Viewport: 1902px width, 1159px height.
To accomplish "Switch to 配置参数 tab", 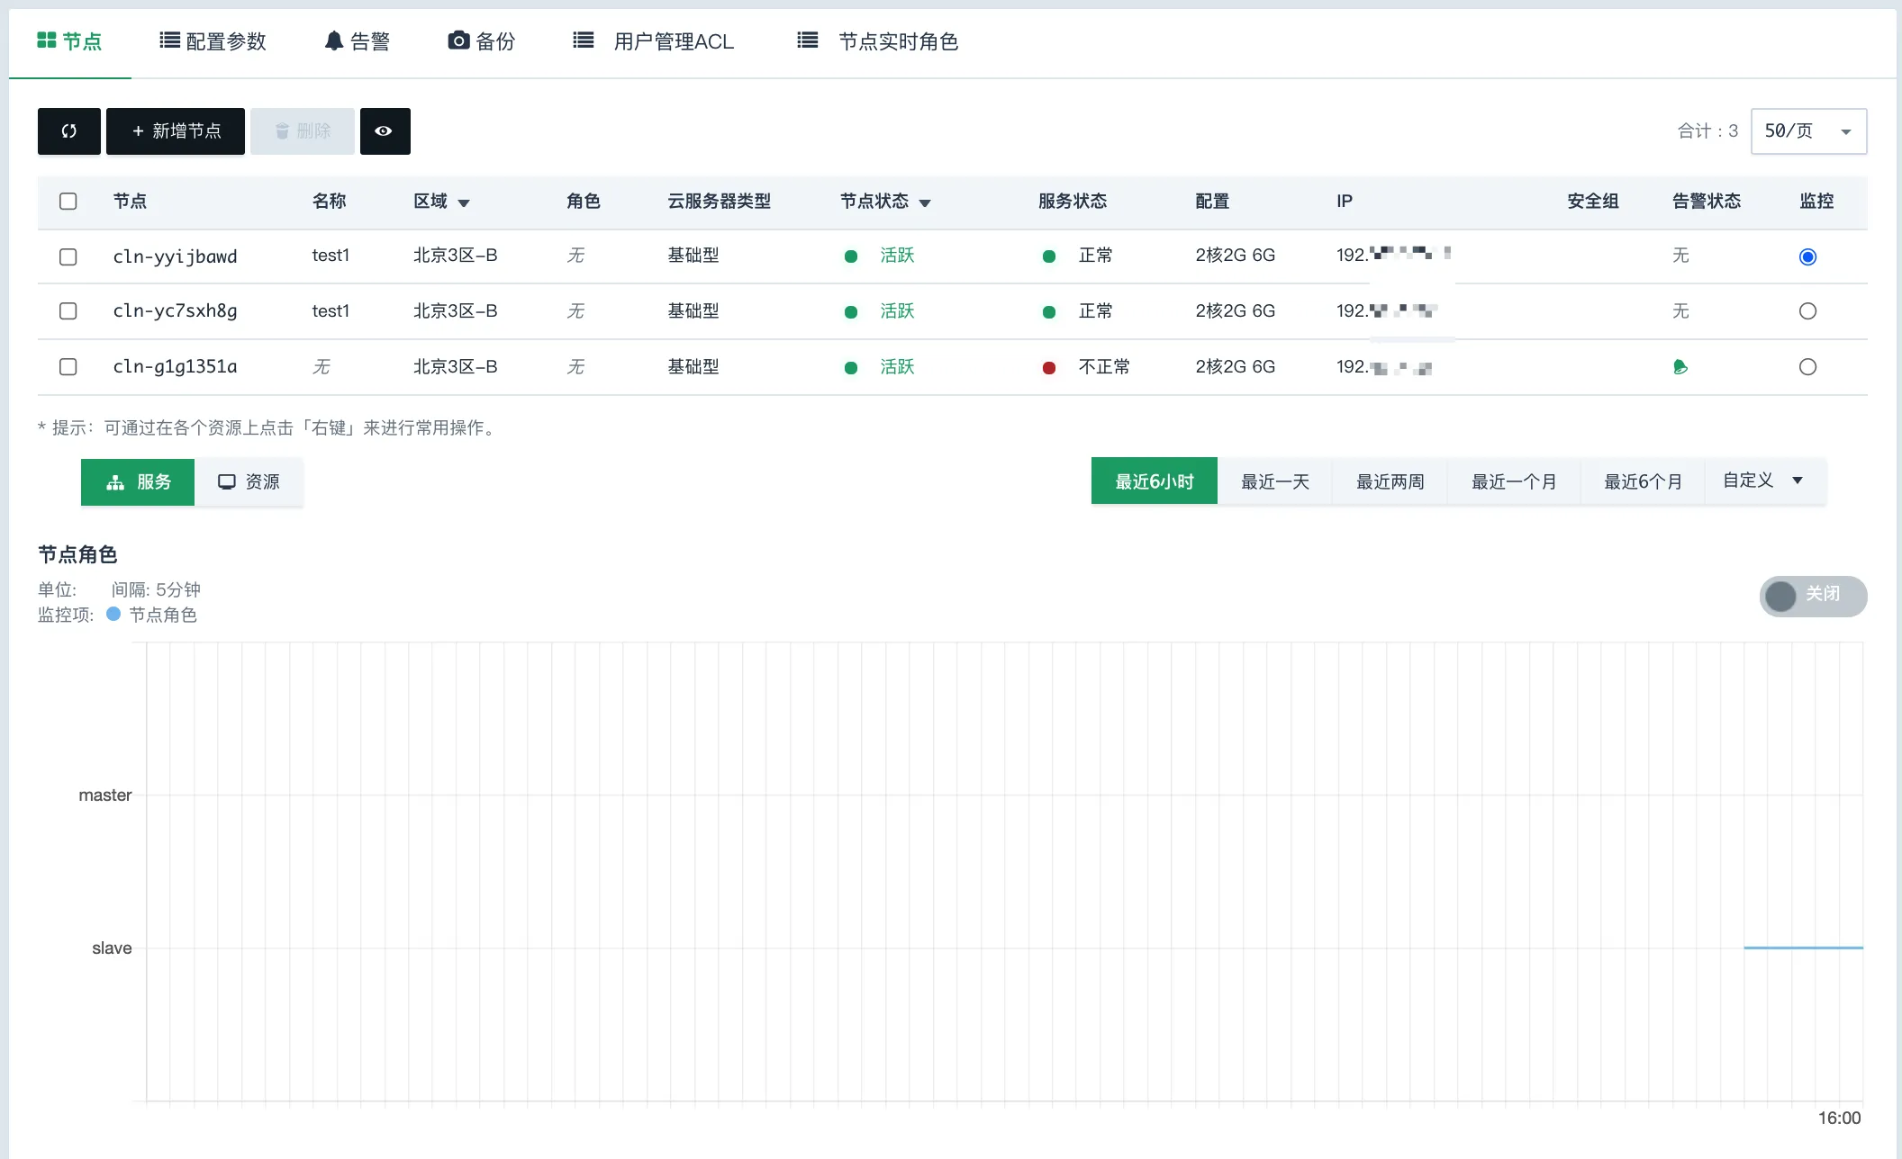I will [213, 41].
